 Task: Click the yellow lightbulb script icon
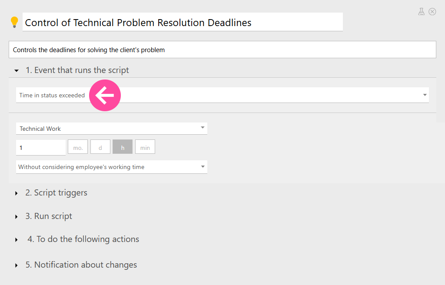click(x=14, y=21)
